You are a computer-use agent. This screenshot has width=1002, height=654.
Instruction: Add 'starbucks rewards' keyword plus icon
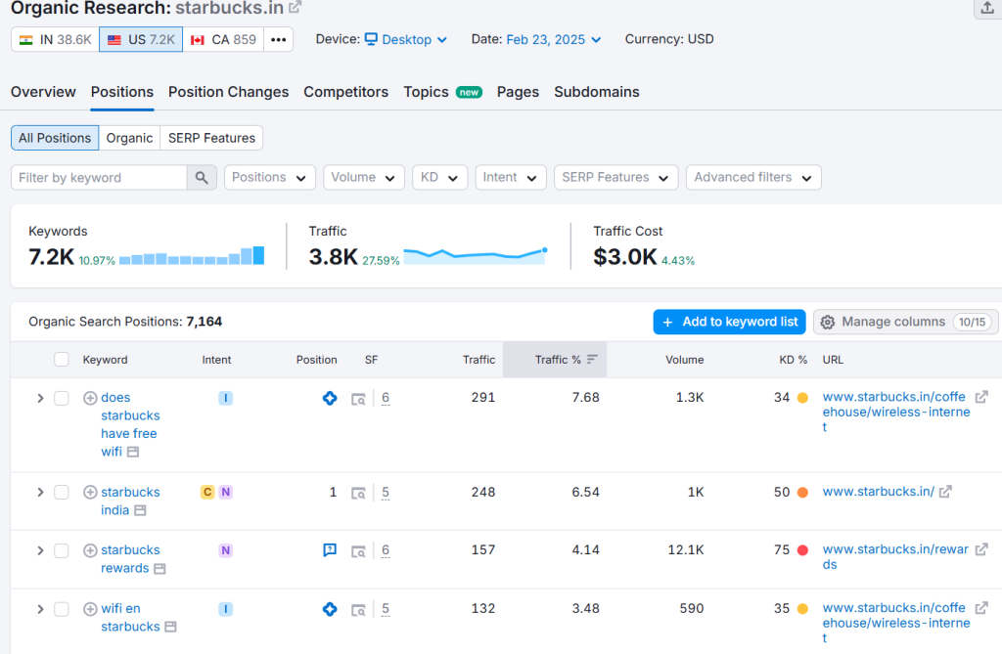90,550
